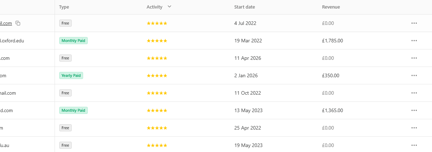Select the Yearly Paid type badge
The width and height of the screenshot is (432, 152).
pyautogui.click(x=71, y=75)
